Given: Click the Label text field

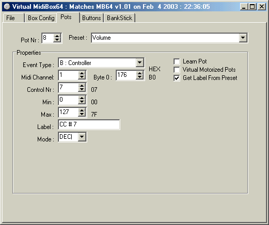Looking at the screenshot, I should 89,124.
